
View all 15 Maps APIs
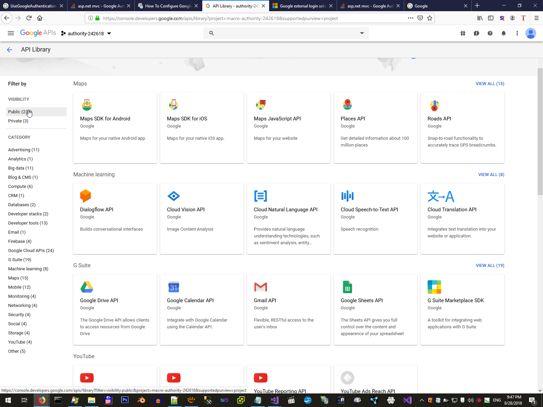coord(490,84)
